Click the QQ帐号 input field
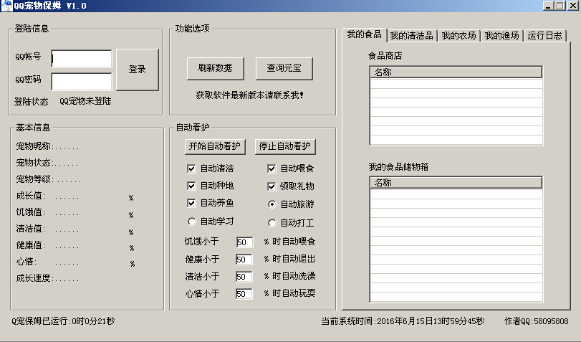Screen dimensions: 581x342 82,59
